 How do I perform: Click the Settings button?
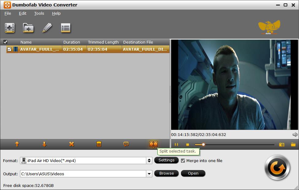tap(166, 160)
